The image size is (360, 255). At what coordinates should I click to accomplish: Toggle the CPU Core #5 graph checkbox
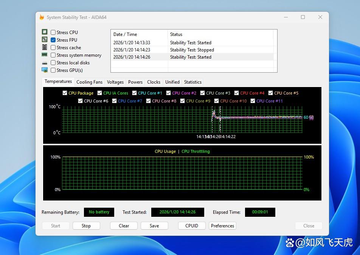click(270, 93)
